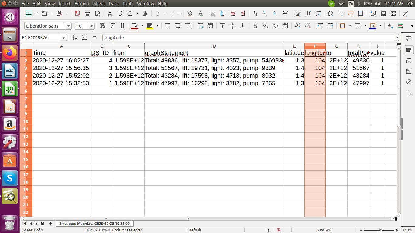The image size is (415, 233).
Task: Insert a special character (Omega icon)
Action: [330, 13]
